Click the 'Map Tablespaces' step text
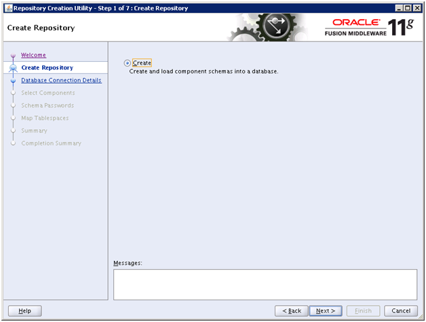 pyautogui.click(x=45, y=118)
